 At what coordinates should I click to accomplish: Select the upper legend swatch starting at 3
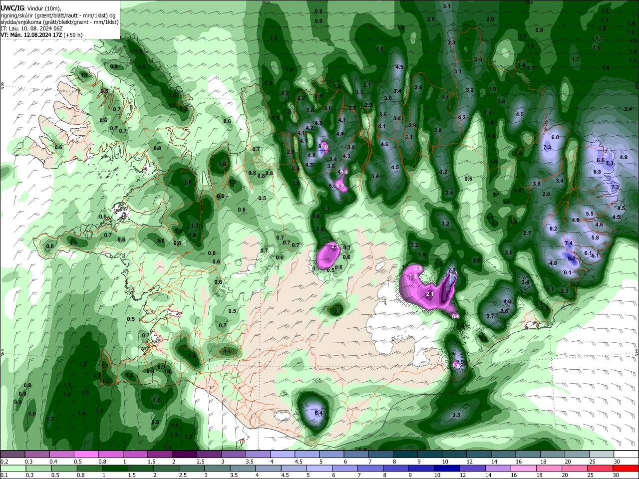point(233,455)
